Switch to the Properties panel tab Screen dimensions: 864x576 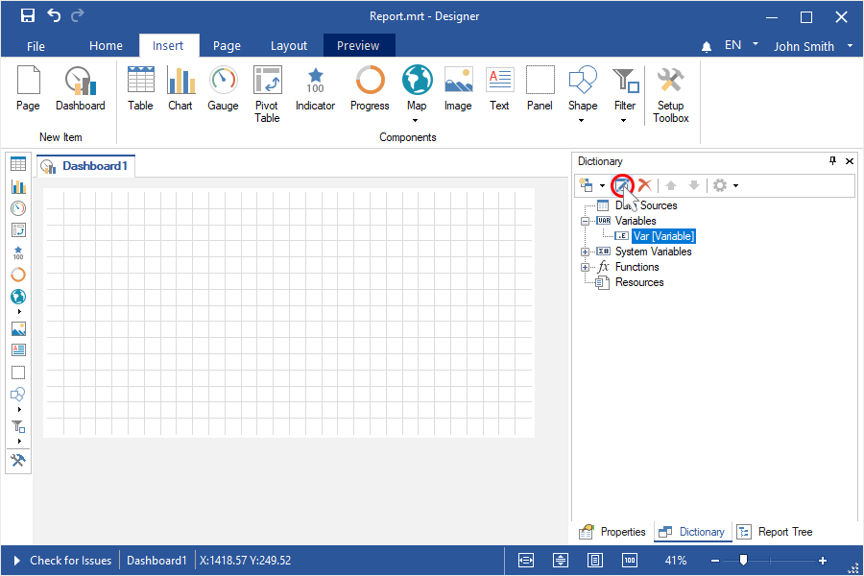coord(612,532)
